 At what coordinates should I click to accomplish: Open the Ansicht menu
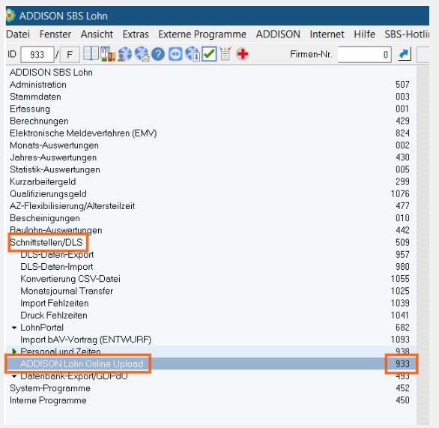pyautogui.click(x=97, y=34)
